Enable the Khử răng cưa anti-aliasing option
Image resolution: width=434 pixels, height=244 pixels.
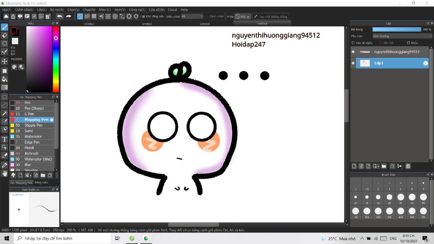142,17
